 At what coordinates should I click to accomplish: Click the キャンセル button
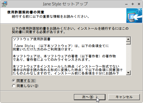[x=124, y=97]
